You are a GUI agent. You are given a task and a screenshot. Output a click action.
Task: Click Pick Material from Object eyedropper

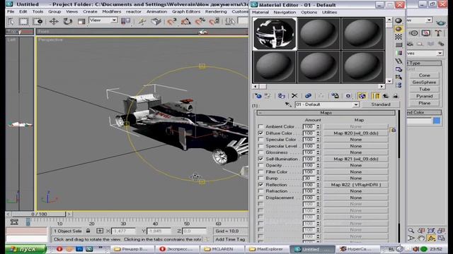(288, 104)
